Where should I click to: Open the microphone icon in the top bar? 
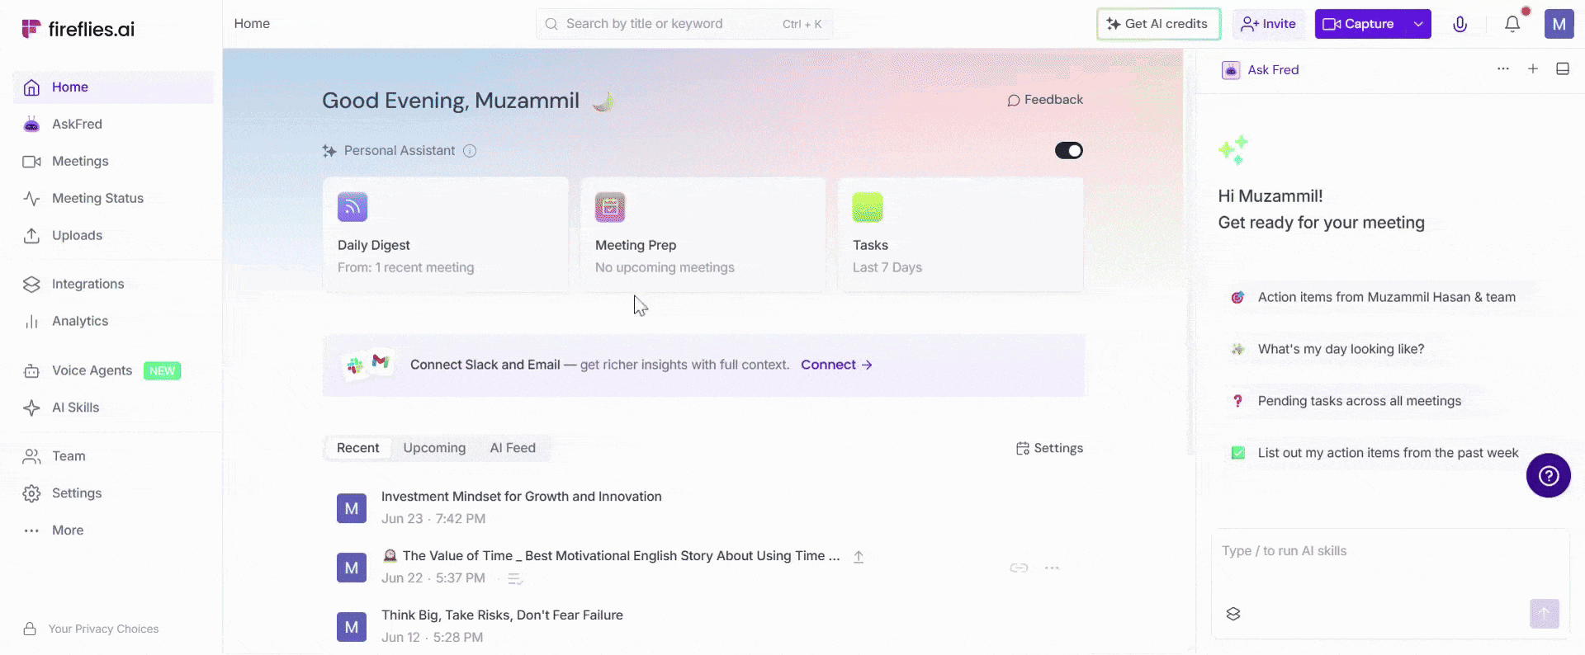[1460, 24]
